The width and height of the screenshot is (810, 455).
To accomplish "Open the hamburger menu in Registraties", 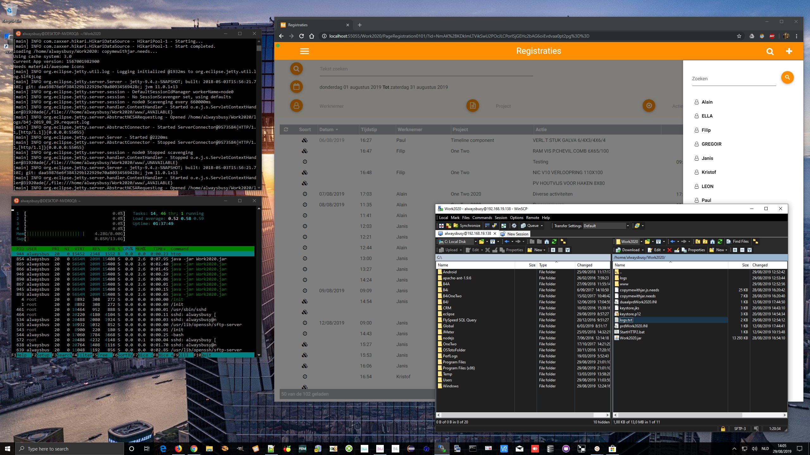I will 304,51.
